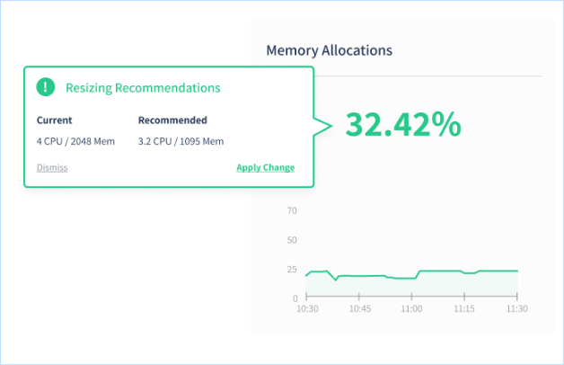Click the 10:45 time axis marker
Image resolution: width=564 pixels, height=365 pixels.
pyautogui.click(x=359, y=308)
